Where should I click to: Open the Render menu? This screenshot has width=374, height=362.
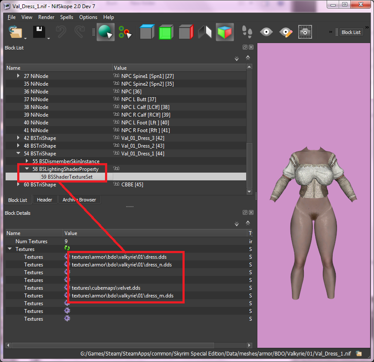point(46,17)
